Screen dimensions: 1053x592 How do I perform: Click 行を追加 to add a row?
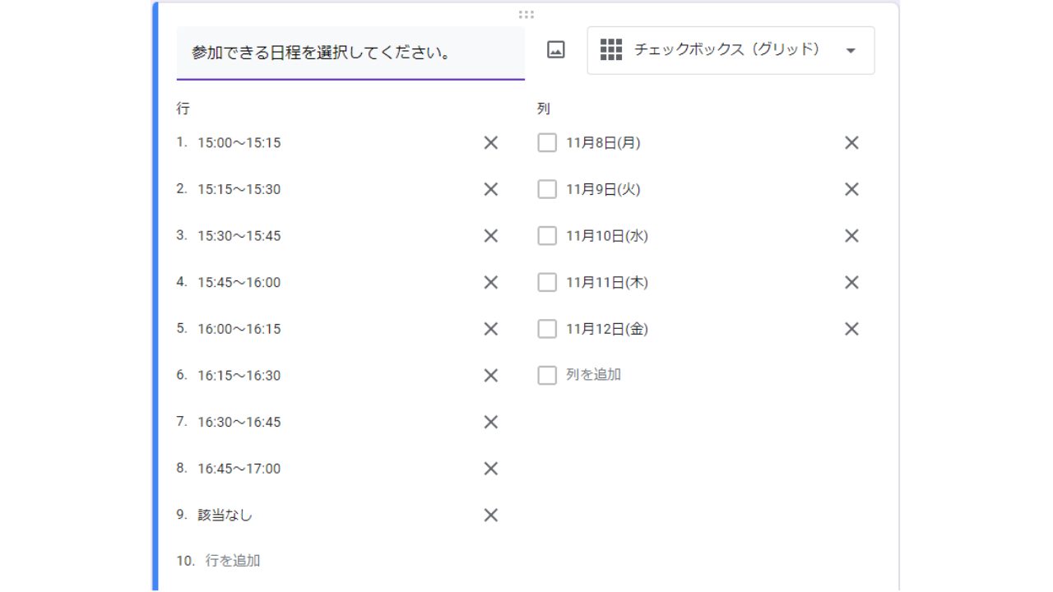tap(233, 561)
